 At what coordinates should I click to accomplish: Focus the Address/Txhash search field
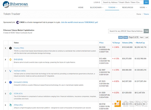click(123, 2)
